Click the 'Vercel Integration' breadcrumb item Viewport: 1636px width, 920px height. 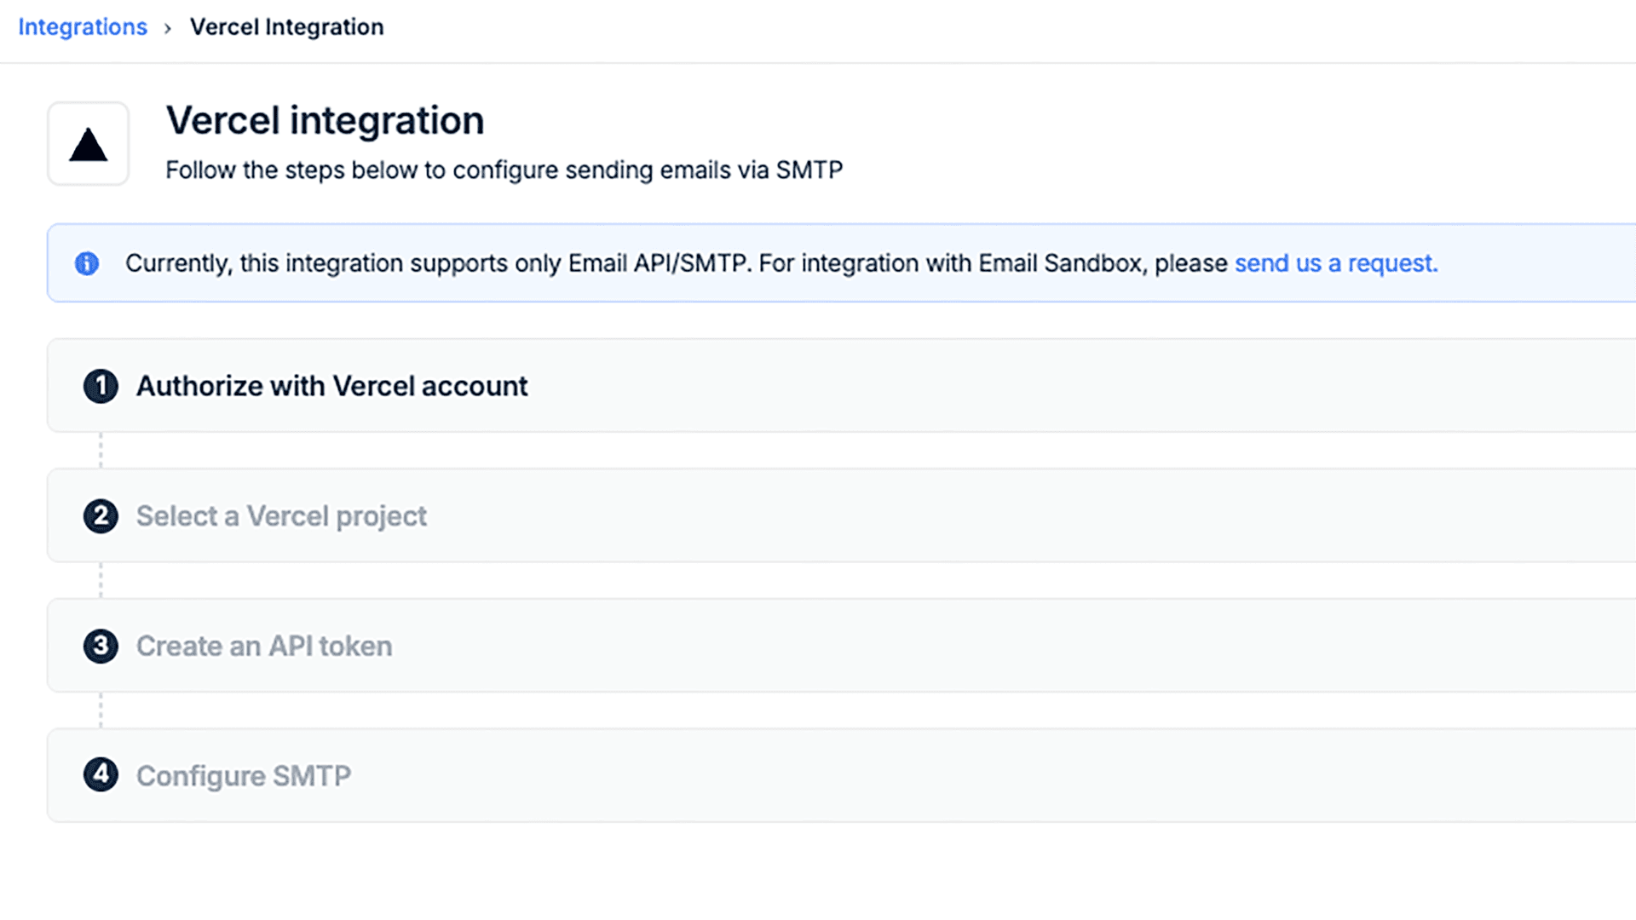pos(286,27)
